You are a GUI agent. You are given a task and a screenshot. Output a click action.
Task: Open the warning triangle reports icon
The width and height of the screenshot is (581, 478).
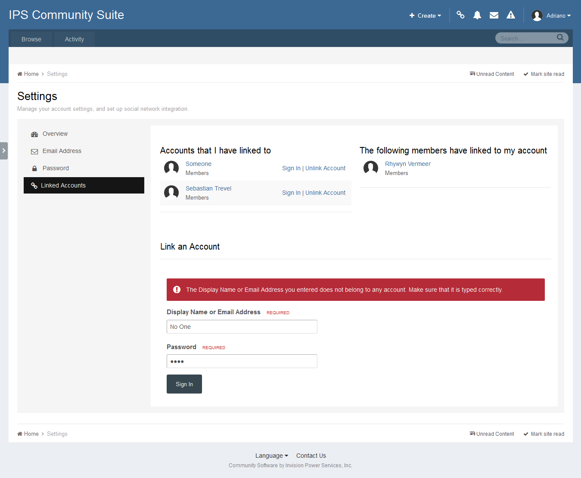click(x=511, y=15)
